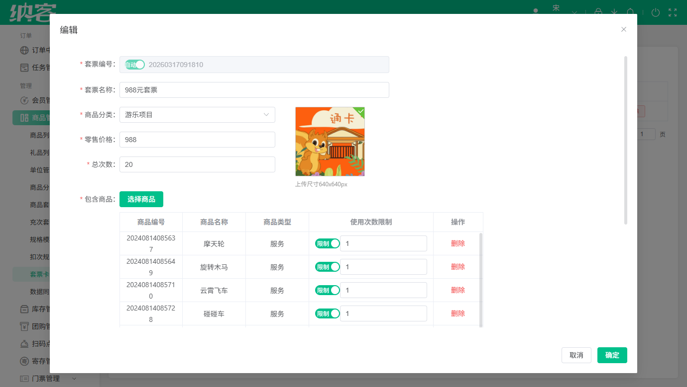Open notifications bell icon in header
The width and height of the screenshot is (687, 387).
tap(630, 12)
